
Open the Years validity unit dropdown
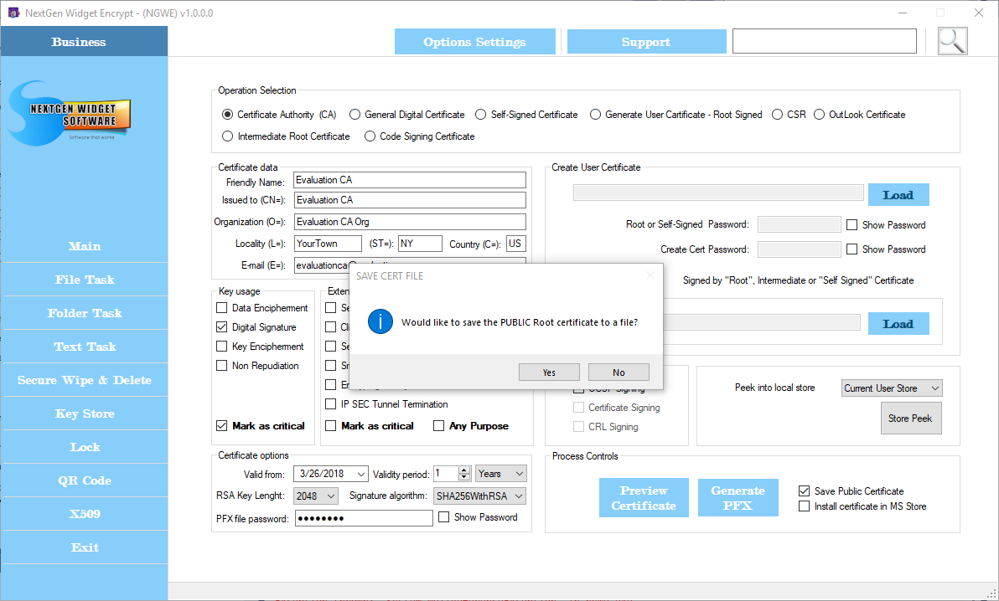click(501, 474)
